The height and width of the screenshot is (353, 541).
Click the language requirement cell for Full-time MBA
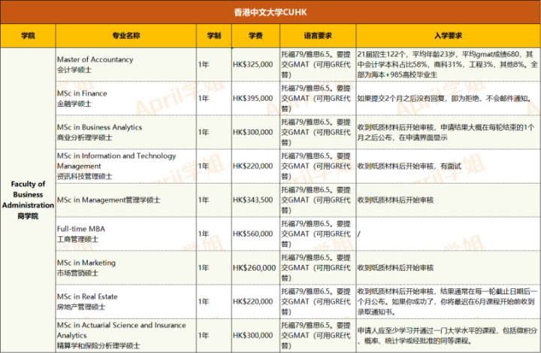pyautogui.click(x=318, y=234)
